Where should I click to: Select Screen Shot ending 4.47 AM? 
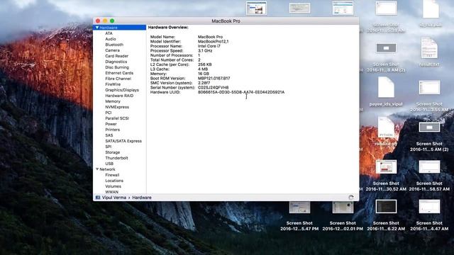click(429, 206)
